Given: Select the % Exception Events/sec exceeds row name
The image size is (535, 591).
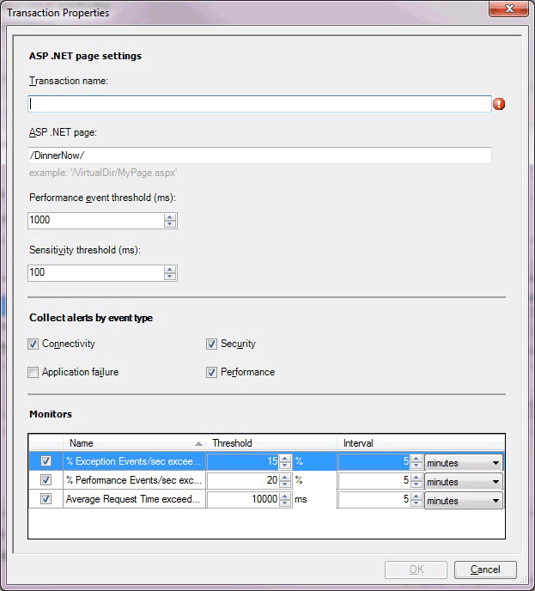Looking at the screenshot, I should pyautogui.click(x=134, y=461).
